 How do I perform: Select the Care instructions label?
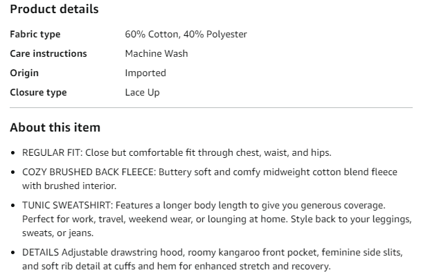pos(48,54)
